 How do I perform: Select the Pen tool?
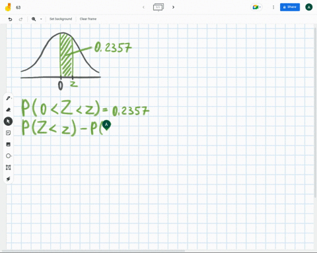tap(9, 98)
